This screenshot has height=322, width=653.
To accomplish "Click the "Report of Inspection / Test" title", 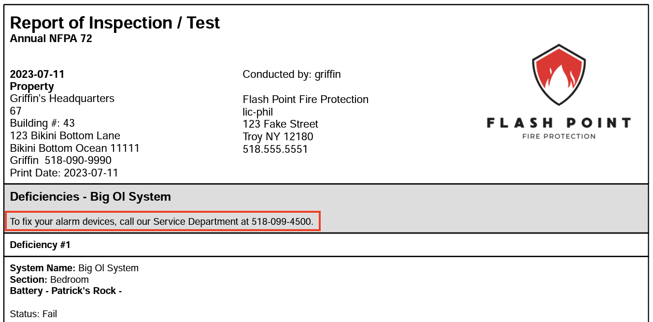I will pos(115,23).
